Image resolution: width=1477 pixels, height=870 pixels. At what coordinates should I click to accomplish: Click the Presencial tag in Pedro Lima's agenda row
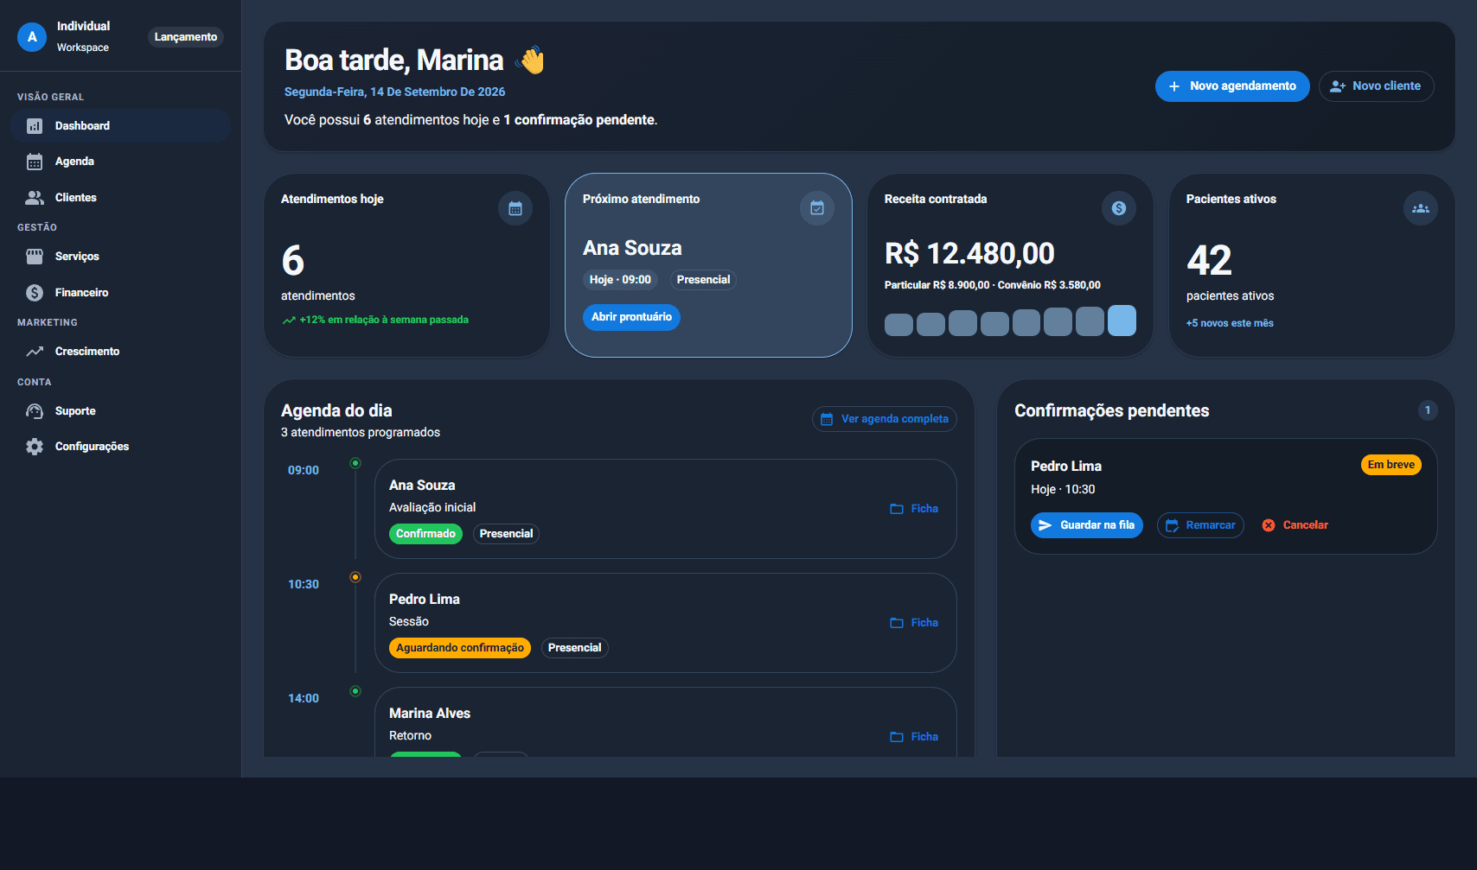(575, 648)
